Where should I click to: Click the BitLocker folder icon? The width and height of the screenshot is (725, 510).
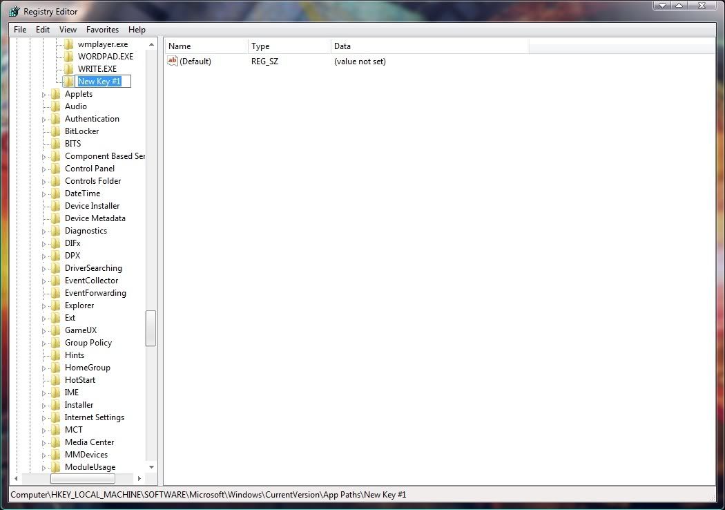tap(56, 131)
